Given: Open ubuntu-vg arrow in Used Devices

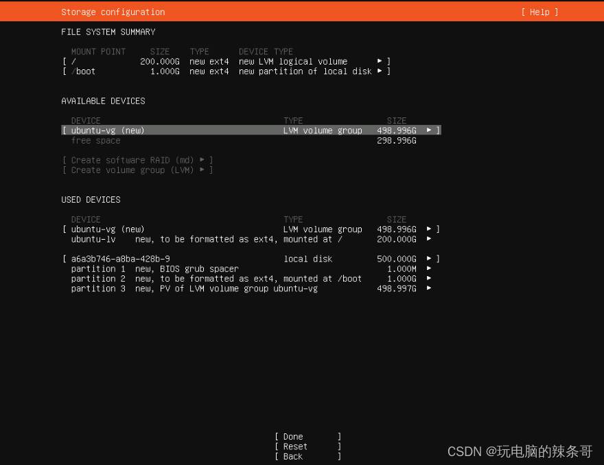Looking at the screenshot, I should [429, 229].
